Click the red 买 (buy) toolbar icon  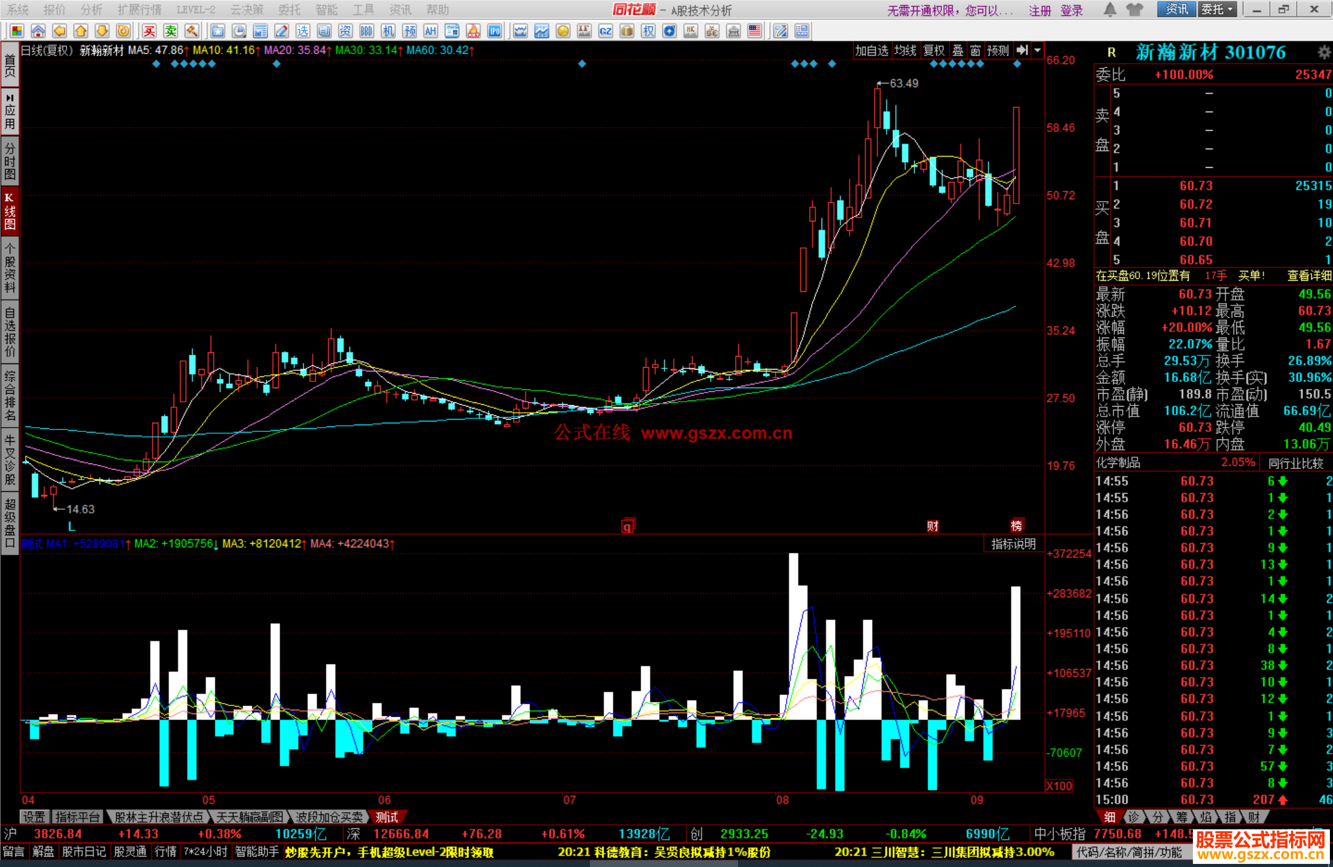(x=149, y=31)
